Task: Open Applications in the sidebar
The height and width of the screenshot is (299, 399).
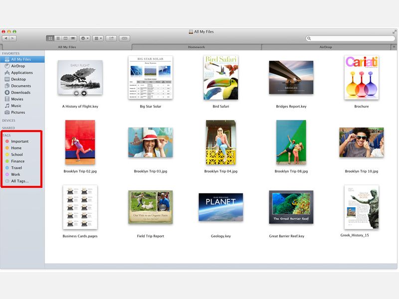Action: 22,72
